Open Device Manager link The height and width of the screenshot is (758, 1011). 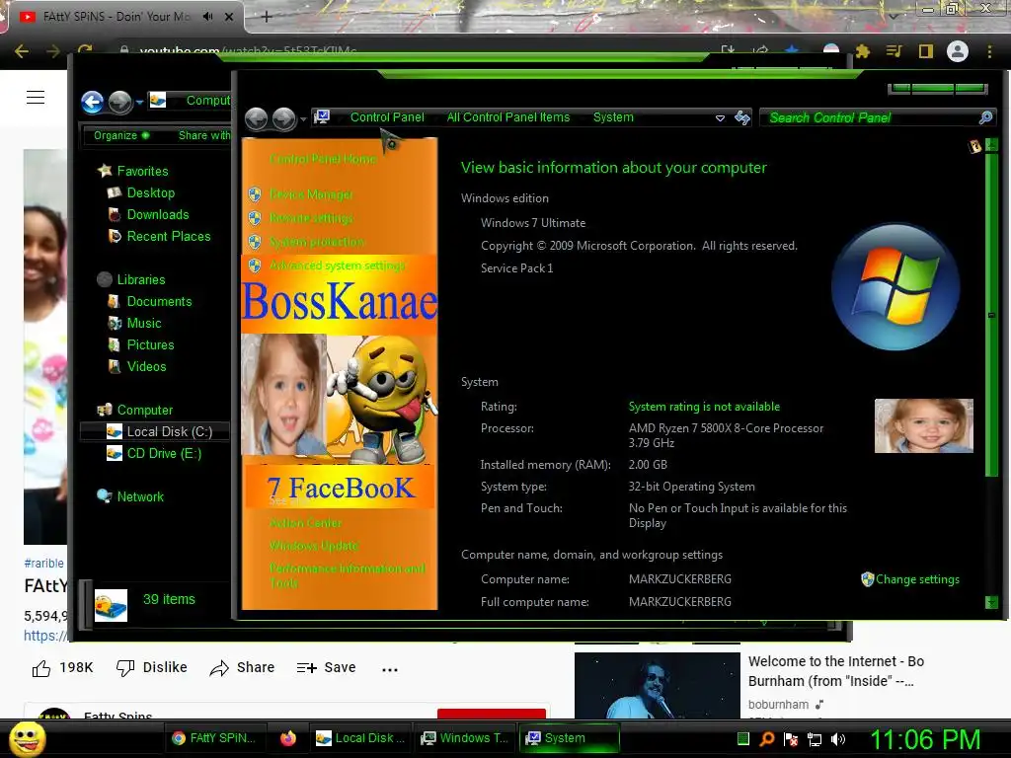[311, 194]
